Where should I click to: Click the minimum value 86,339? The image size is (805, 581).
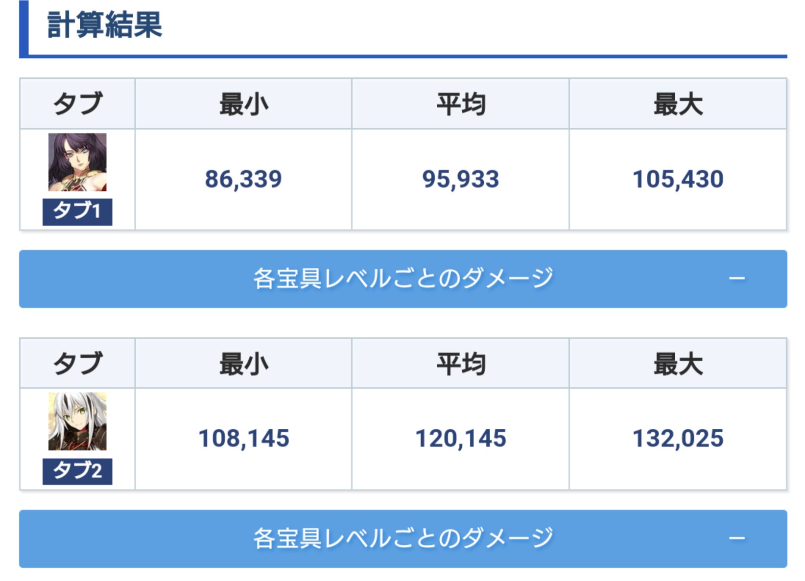point(243,179)
